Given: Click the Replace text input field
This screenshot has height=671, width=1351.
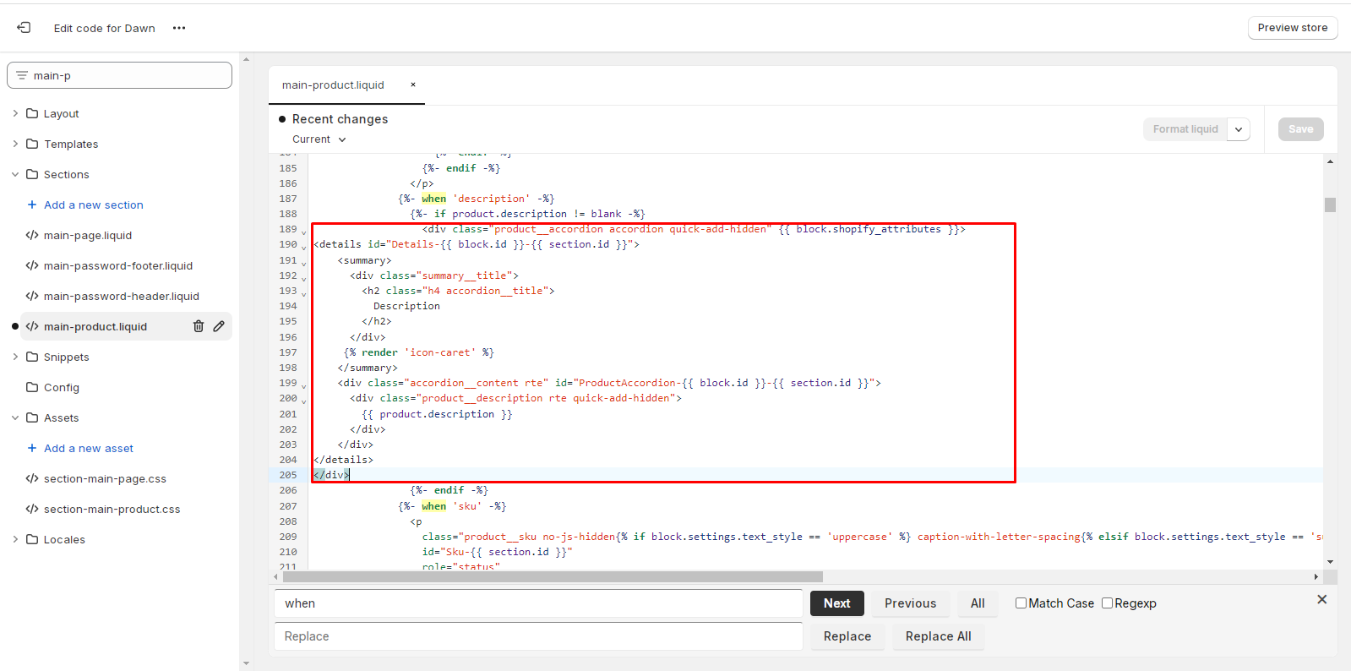Looking at the screenshot, I should pos(538,636).
